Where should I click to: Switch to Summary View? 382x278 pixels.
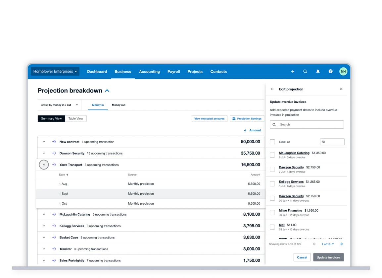(x=51, y=119)
